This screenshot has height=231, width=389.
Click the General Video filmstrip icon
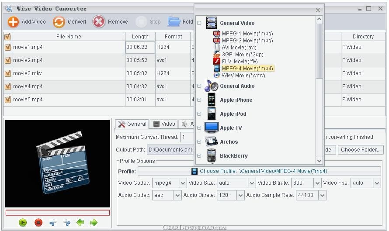[212, 23]
